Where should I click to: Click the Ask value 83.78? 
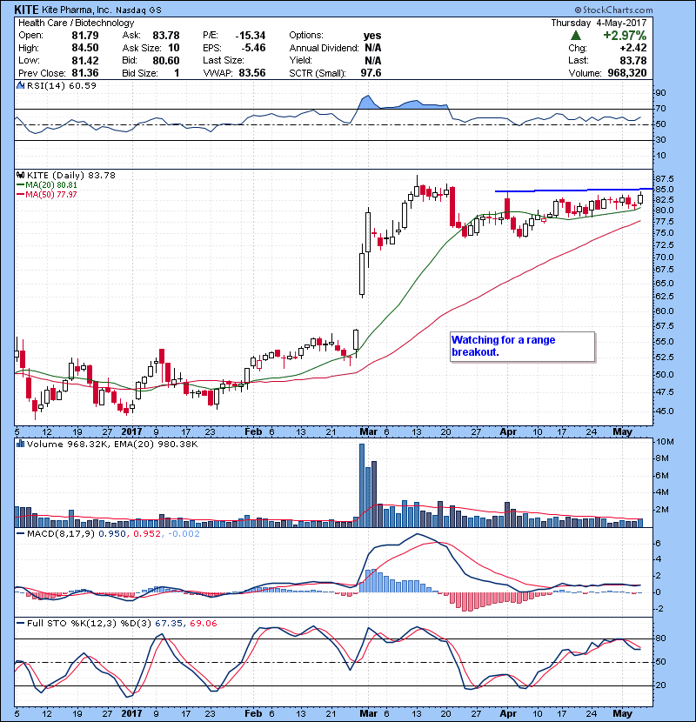(166, 36)
